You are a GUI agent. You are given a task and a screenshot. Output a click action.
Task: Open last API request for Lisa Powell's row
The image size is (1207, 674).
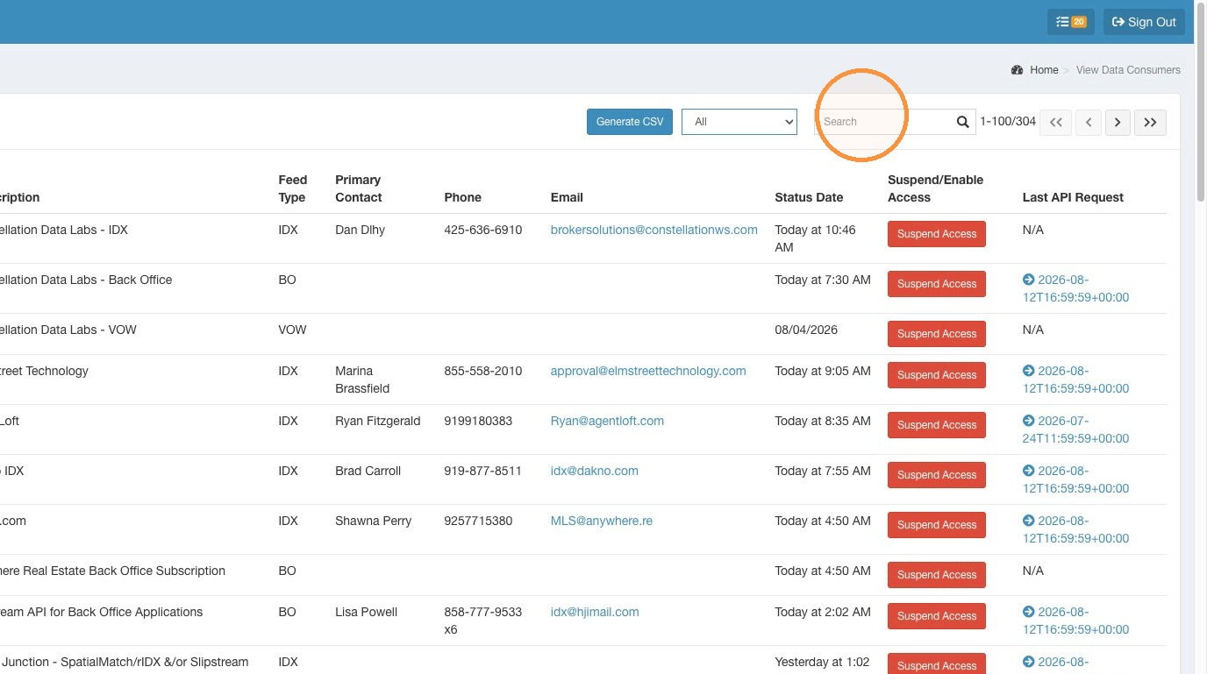pyautogui.click(x=1075, y=621)
